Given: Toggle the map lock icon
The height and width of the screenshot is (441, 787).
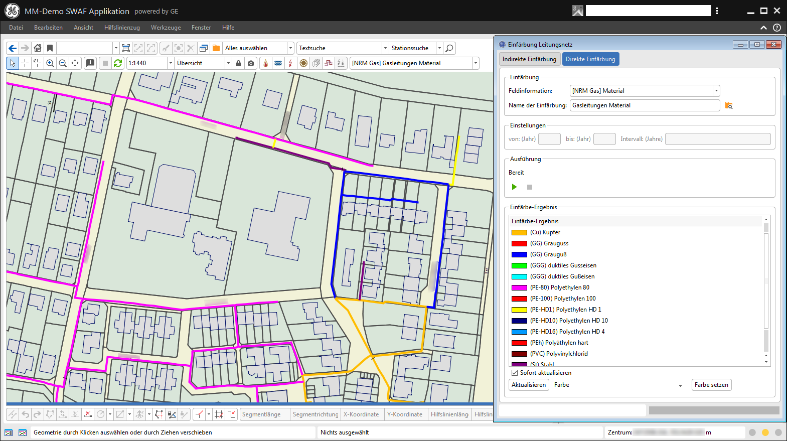Looking at the screenshot, I should pos(238,63).
